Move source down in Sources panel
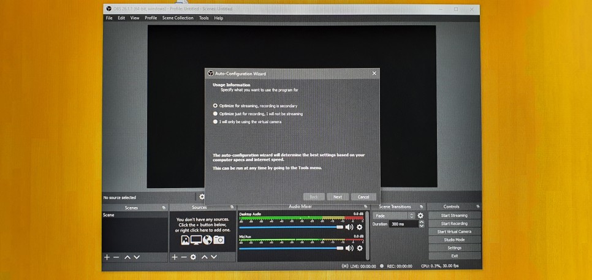The width and height of the screenshot is (592, 280). click(x=214, y=257)
